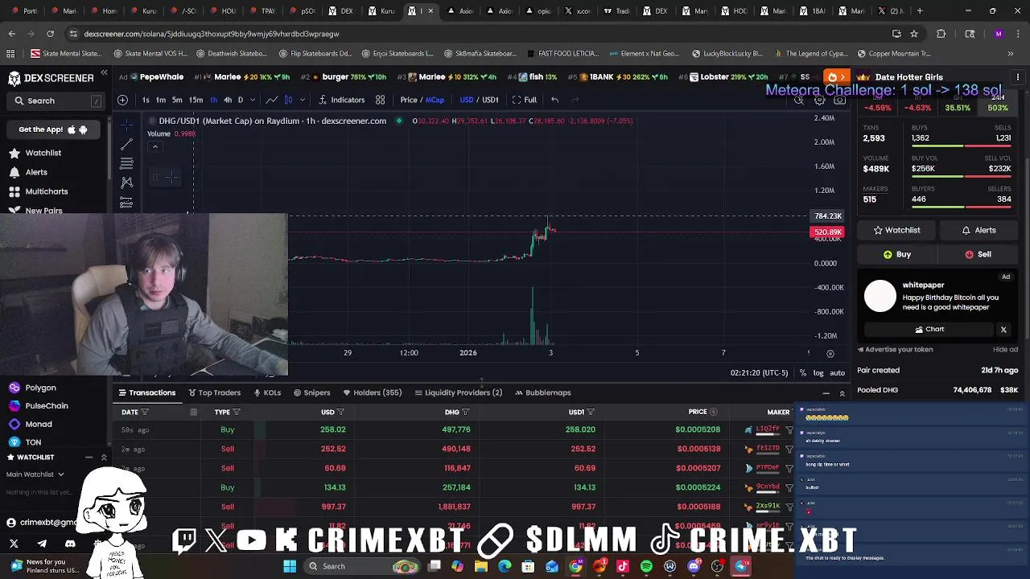
Task: Set price Alerts with bell button
Action: 978,230
